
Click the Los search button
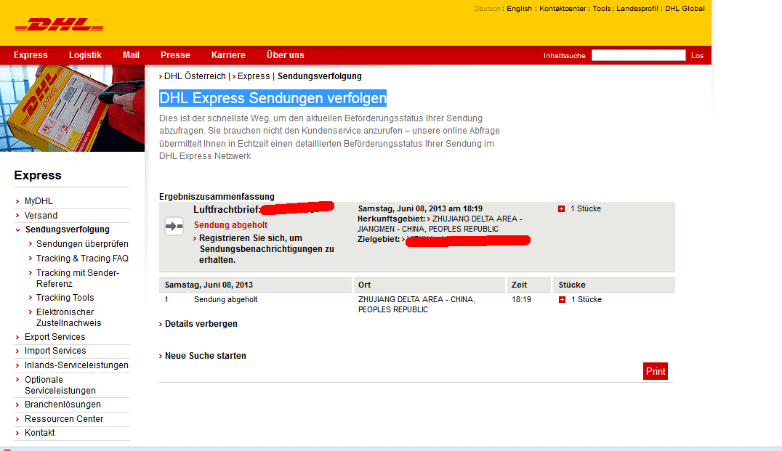(x=697, y=56)
